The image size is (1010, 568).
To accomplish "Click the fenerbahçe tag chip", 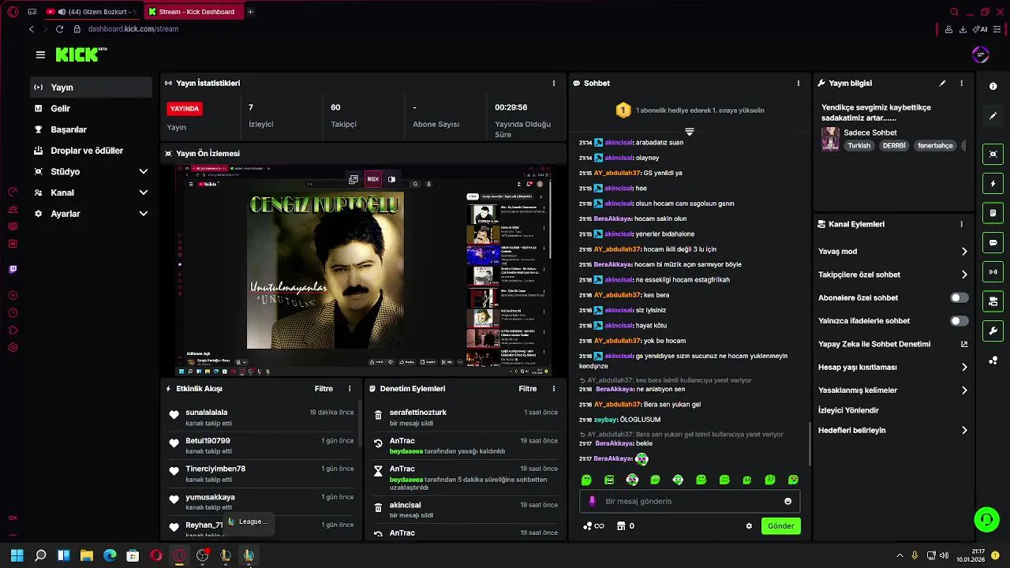I will [x=935, y=146].
